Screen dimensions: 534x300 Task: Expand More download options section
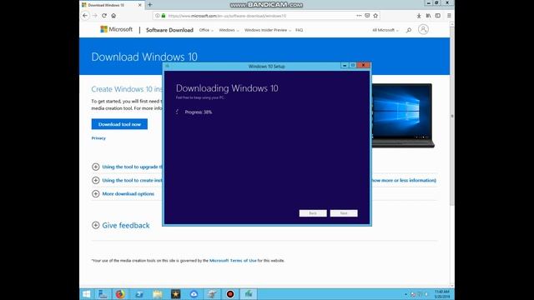[123, 194]
